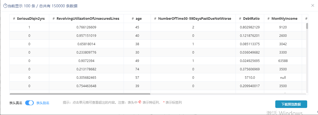The width and height of the screenshot is (318, 115).
Task: Click the # icon of NumberOfTime30-59DaysPastDueNotWorse column
Action: tap(155, 19)
